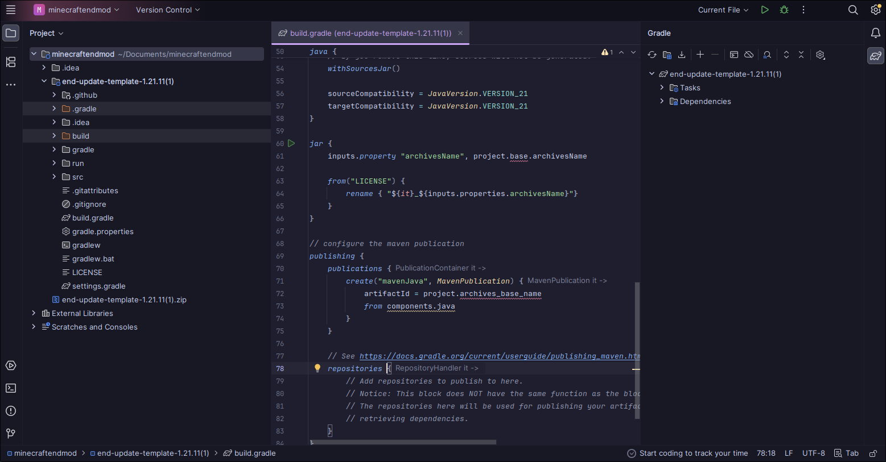Click the Analyze Dependencies icon
886x462 pixels.
pyautogui.click(x=767, y=55)
